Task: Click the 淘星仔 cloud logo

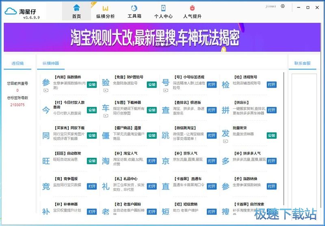Action: click(x=11, y=11)
